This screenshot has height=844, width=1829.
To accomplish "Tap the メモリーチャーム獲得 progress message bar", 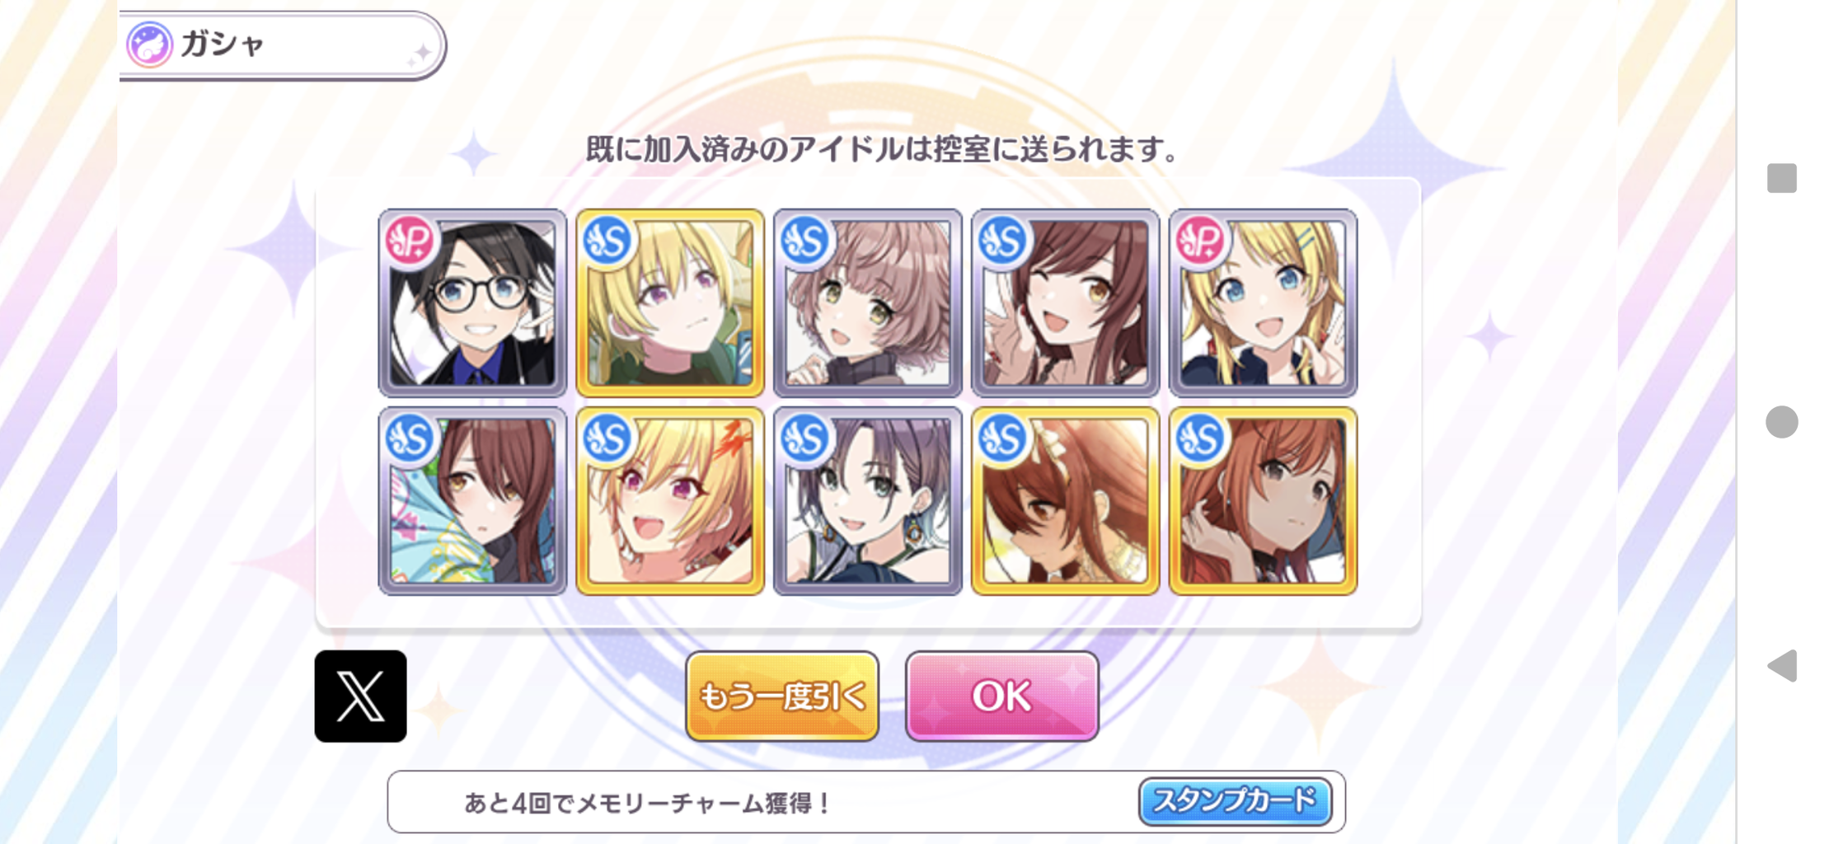I will [x=866, y=802].
